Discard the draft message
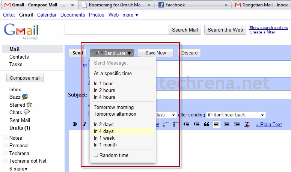This screenshot has height=172, width=291. point(189,53)
